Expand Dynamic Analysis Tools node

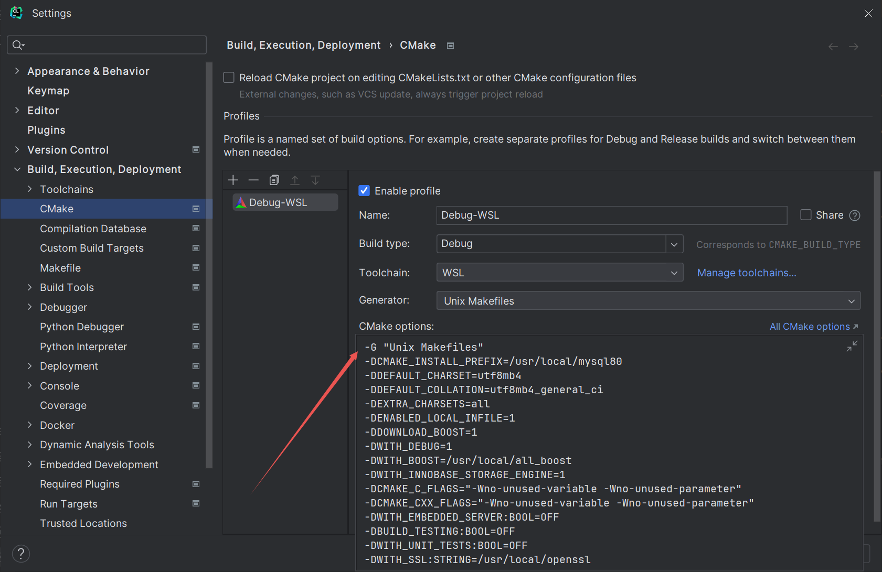point(29,445)
